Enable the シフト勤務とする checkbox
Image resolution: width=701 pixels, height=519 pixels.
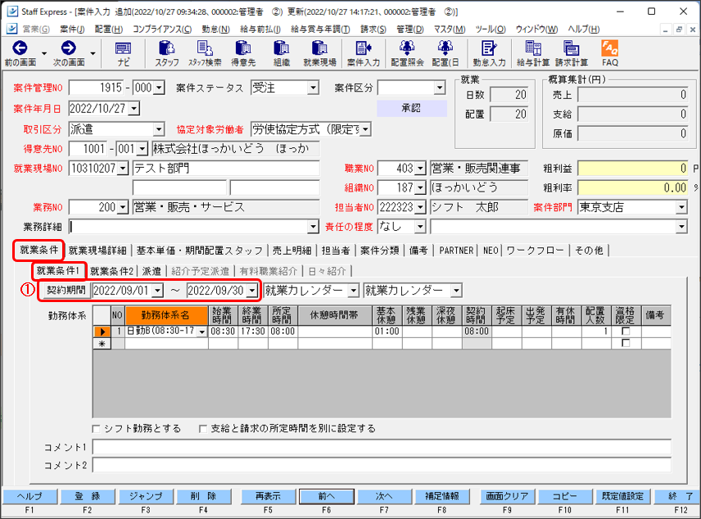click(x=97, y=428)
